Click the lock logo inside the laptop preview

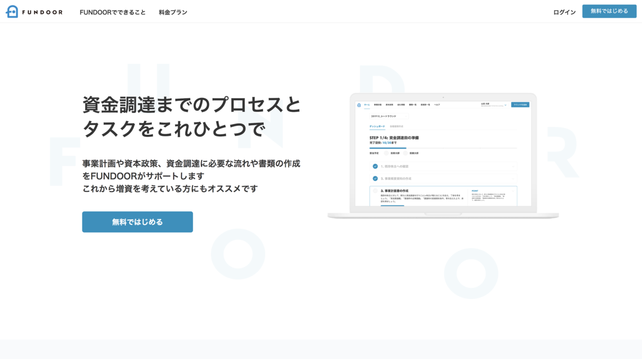pyautogui.click(x=359, y=105)
